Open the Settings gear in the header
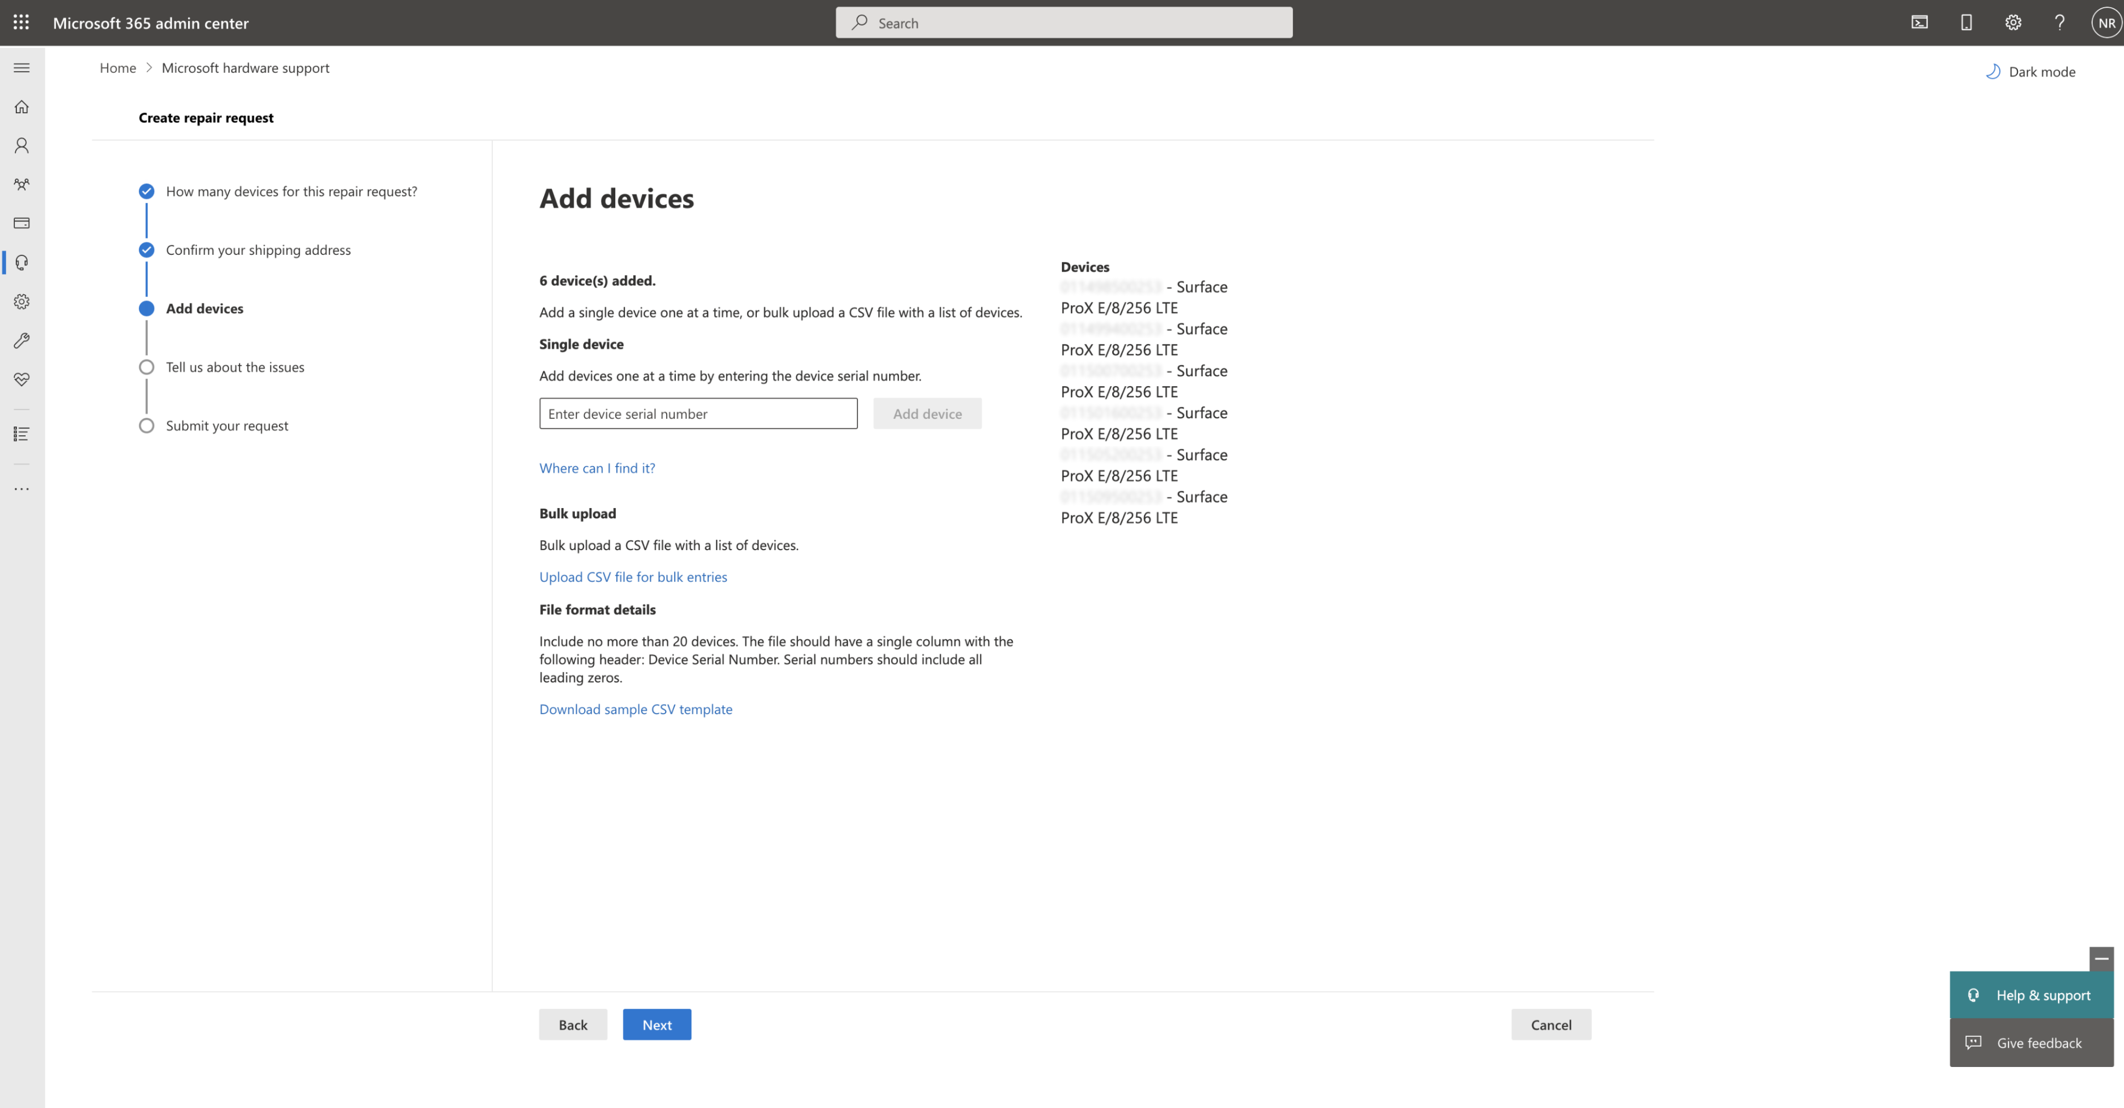The width and height of the screenshot is (2124, 1108). 2012,22
